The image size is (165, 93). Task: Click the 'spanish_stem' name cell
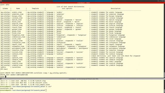pyautogui.click(x=17, y=58)
